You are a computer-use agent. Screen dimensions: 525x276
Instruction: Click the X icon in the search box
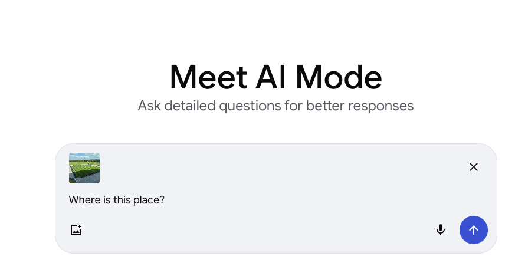(473, 167)
